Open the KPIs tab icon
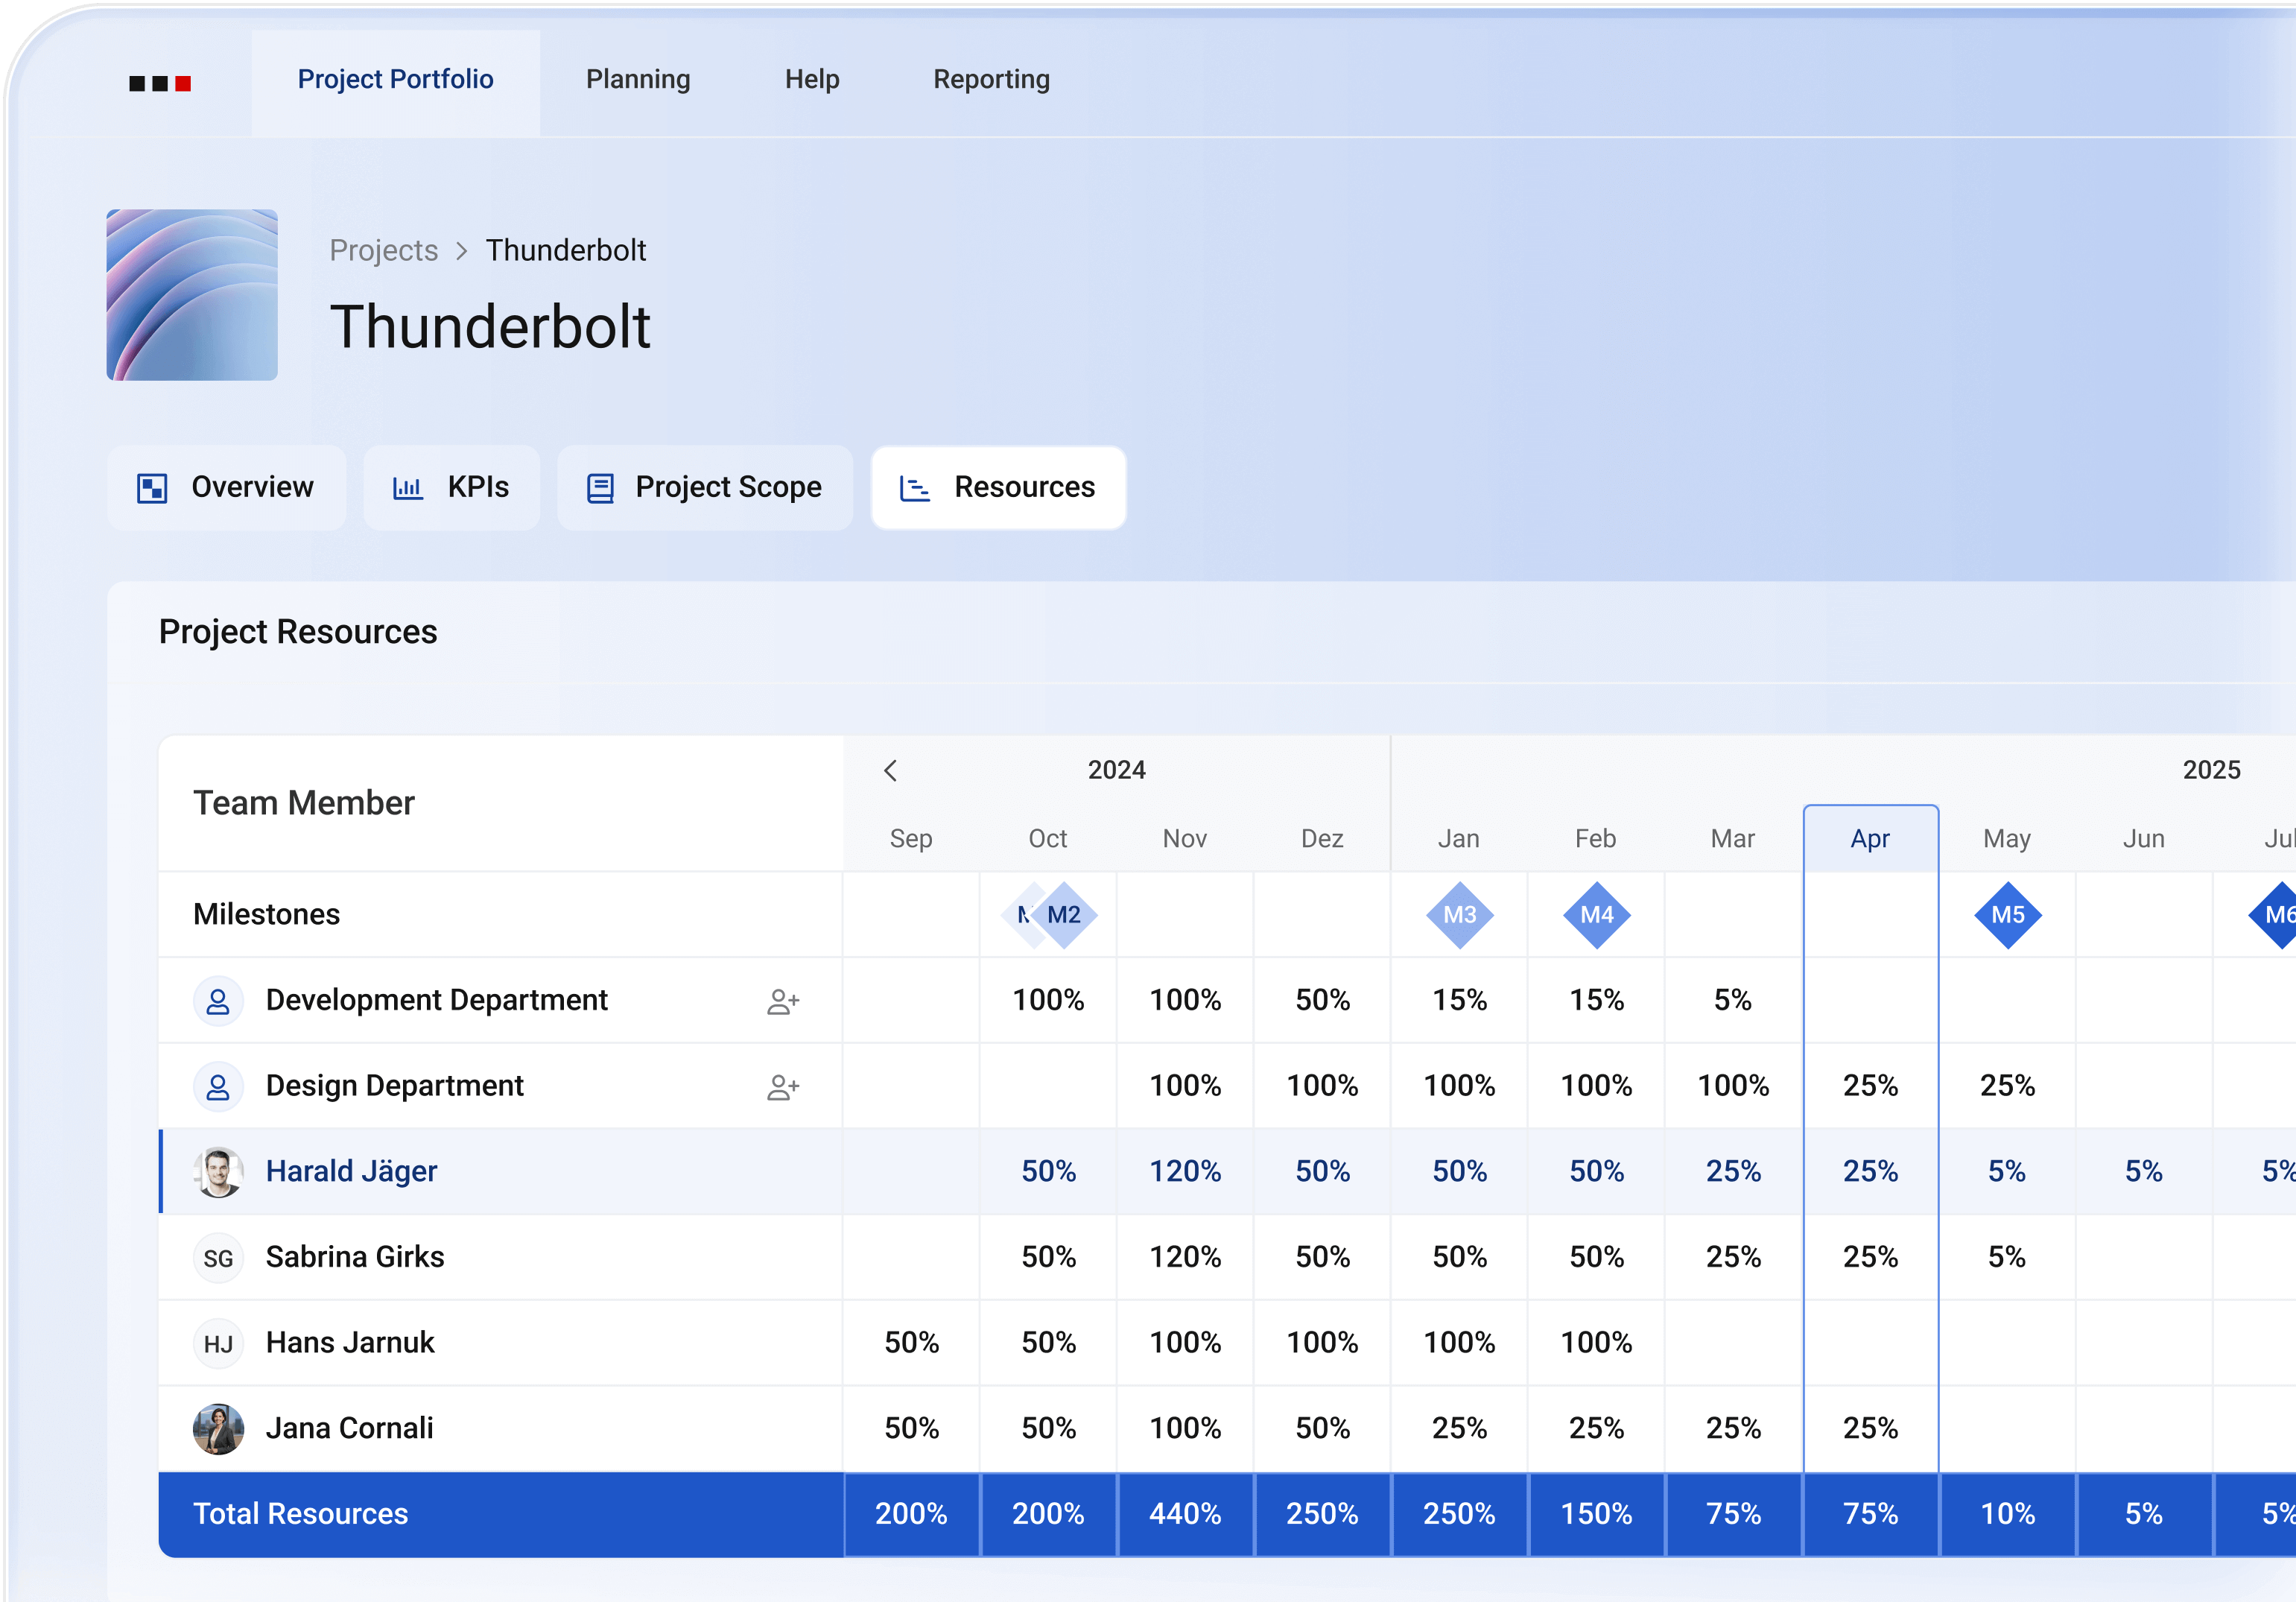Screen dimensions: 2296x1602 410,488
